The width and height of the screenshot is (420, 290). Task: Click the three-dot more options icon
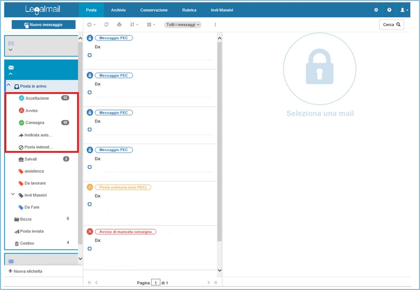(215, 25)
